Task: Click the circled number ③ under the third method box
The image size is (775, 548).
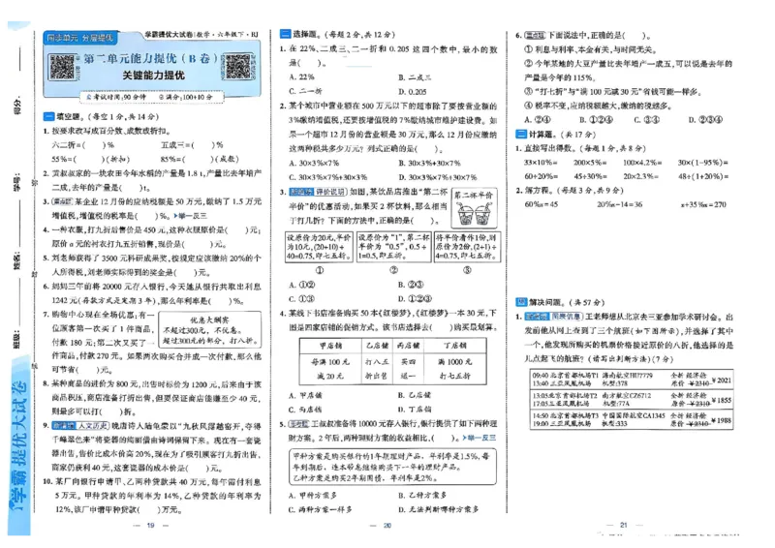Action: (x=467, y=270)
